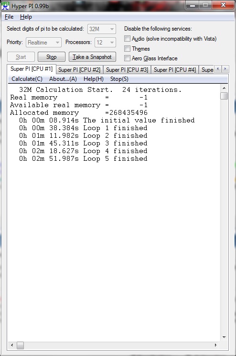Select the Super PI [CPU #1] tab
Screen dimensions: 236x356
click(31, 69)
